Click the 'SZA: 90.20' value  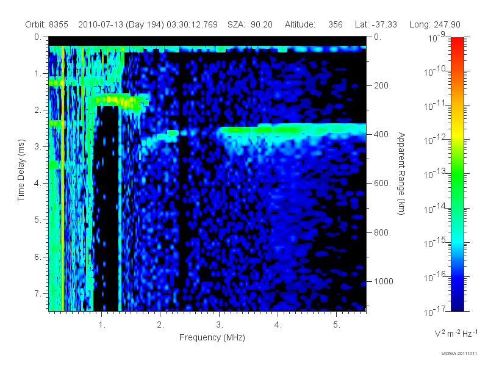click(250, 24)
